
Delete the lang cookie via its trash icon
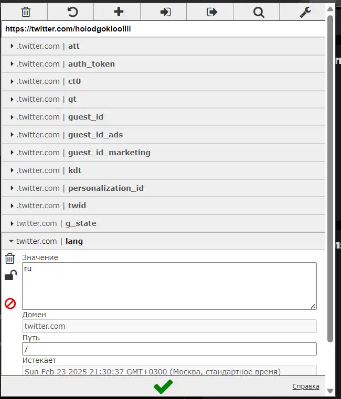click(10, 258)
